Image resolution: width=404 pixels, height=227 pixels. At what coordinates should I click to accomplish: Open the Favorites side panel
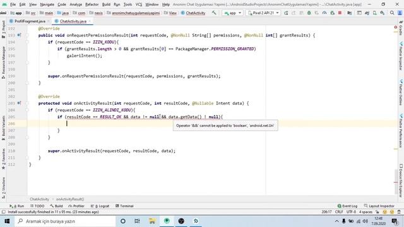pos(3,159)
